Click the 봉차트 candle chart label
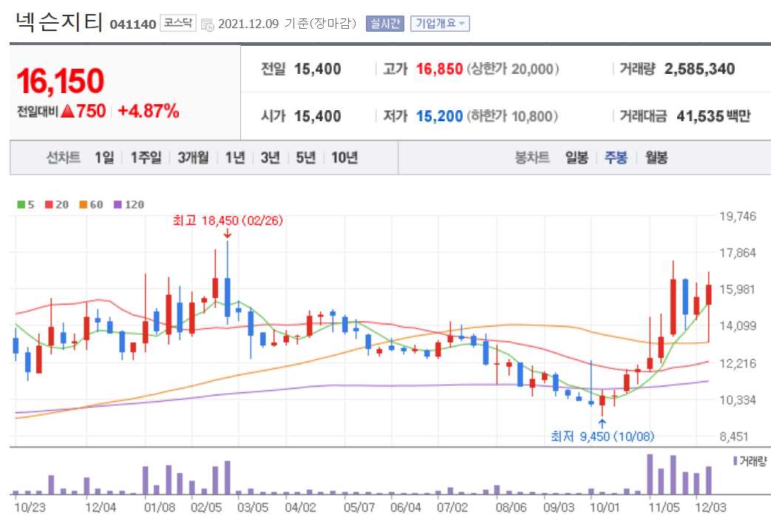 pos(531,157)
